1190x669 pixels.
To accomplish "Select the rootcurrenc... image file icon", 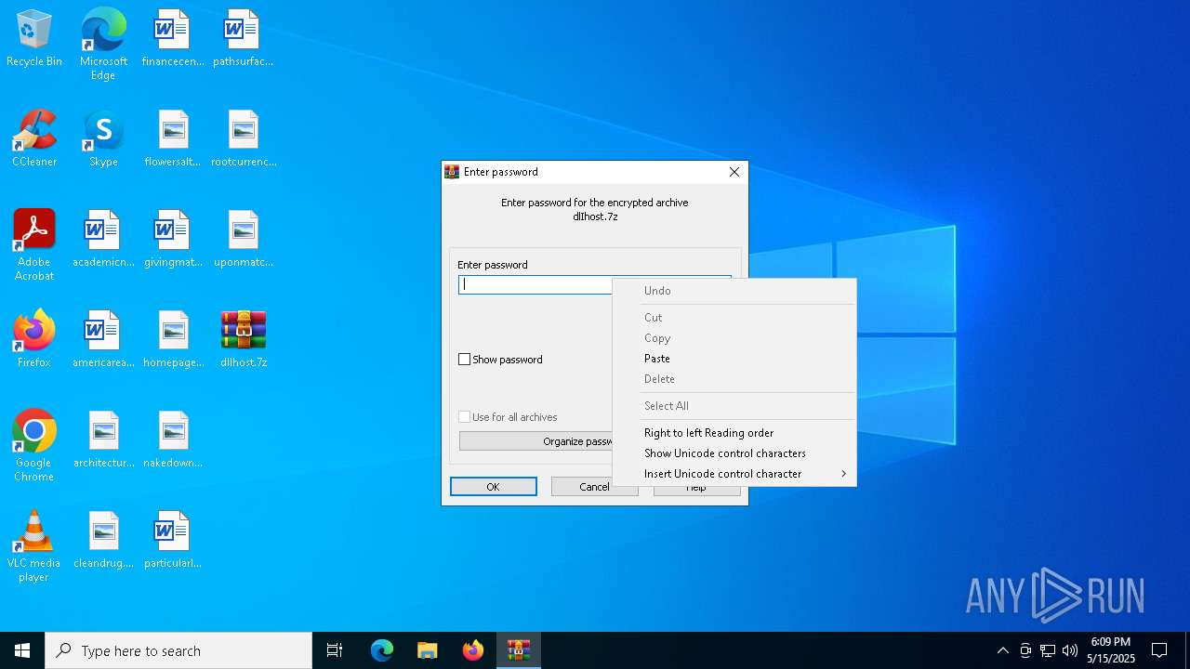I will (x=243, y=139).
